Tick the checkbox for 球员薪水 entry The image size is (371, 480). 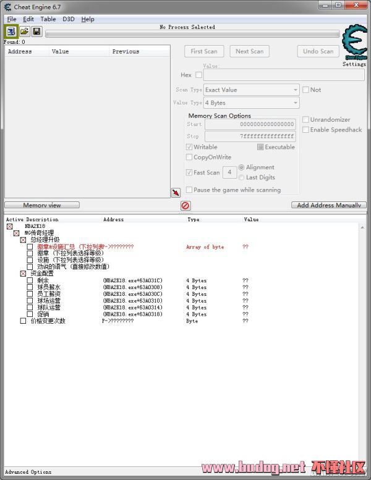point(30,287)
